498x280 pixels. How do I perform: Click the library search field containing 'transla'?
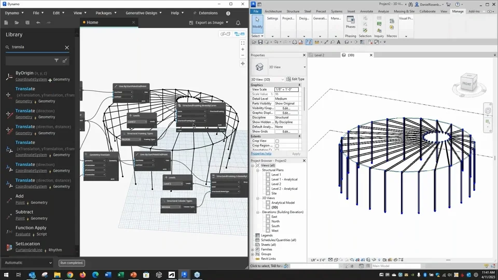[36, 47]
